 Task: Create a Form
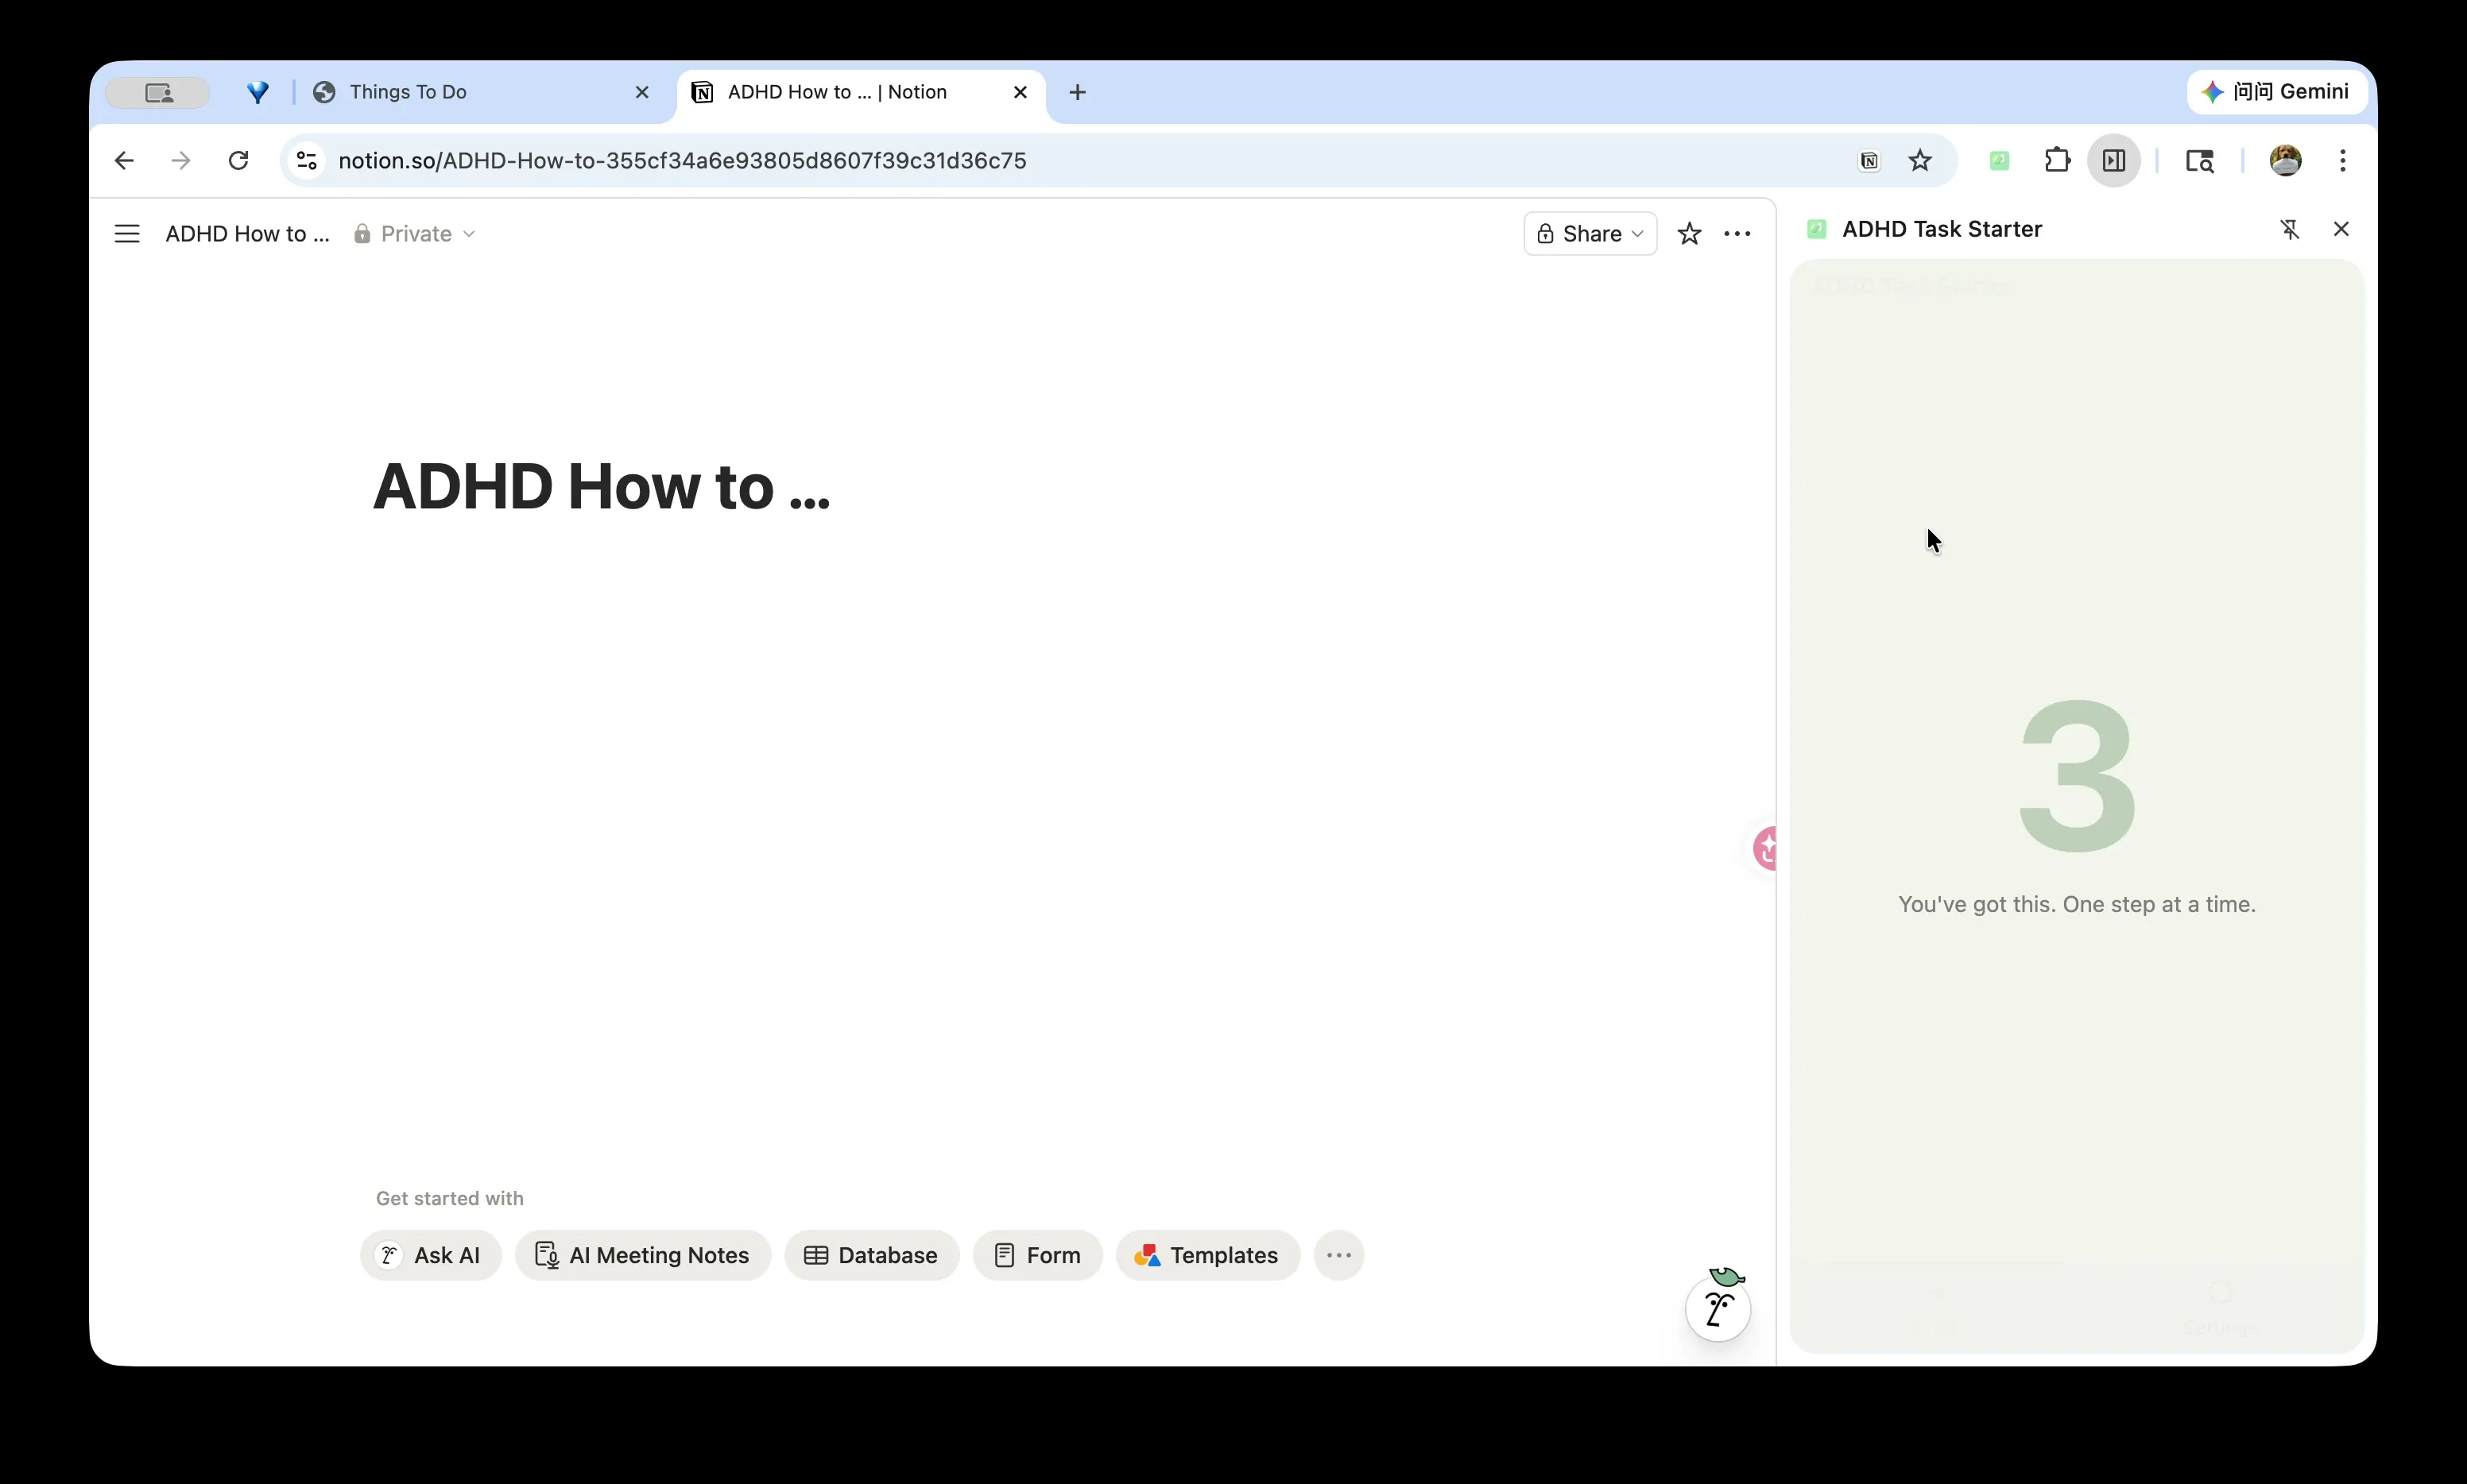click(x=1037, y=1255)
